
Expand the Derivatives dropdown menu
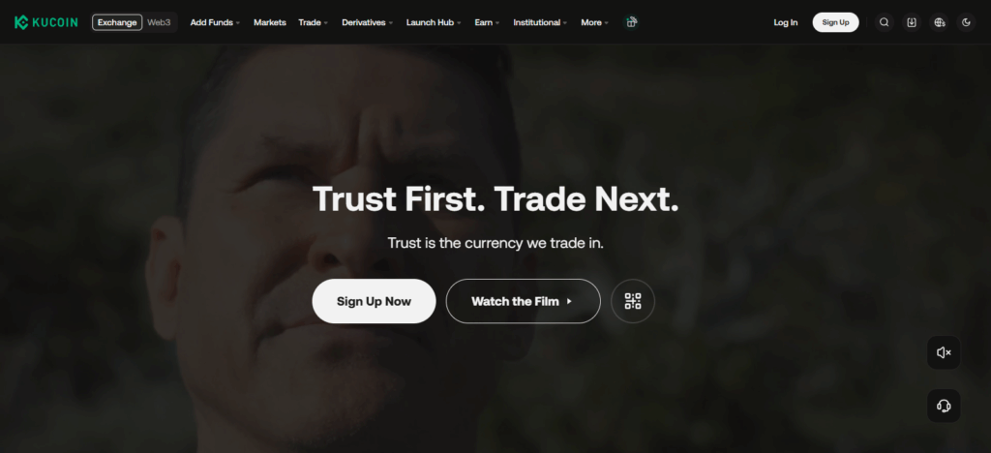pyautogui.click(x=367, y=22)
